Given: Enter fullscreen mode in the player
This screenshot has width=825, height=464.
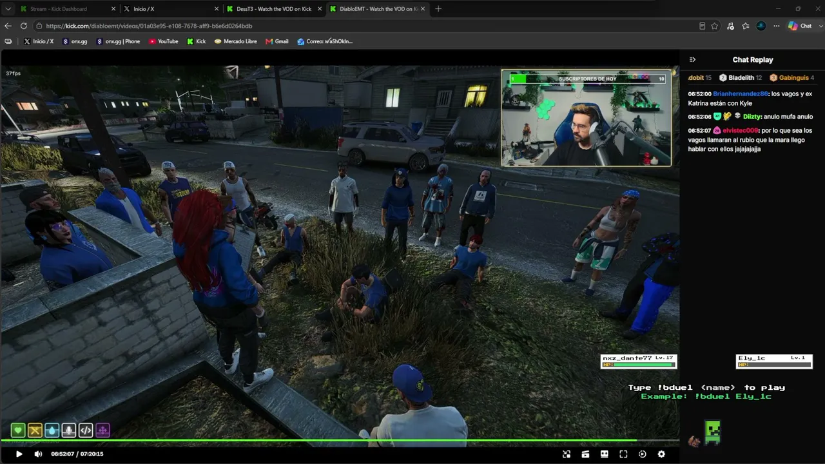Looking at the screenshot, I should 623,454.
